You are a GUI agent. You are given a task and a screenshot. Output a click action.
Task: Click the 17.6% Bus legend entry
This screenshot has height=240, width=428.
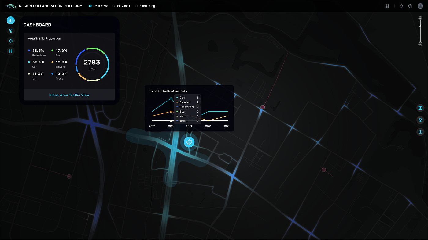pos(59,52)
